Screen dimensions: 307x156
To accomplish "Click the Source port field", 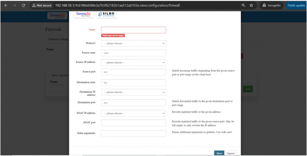I will coord(133,72).
